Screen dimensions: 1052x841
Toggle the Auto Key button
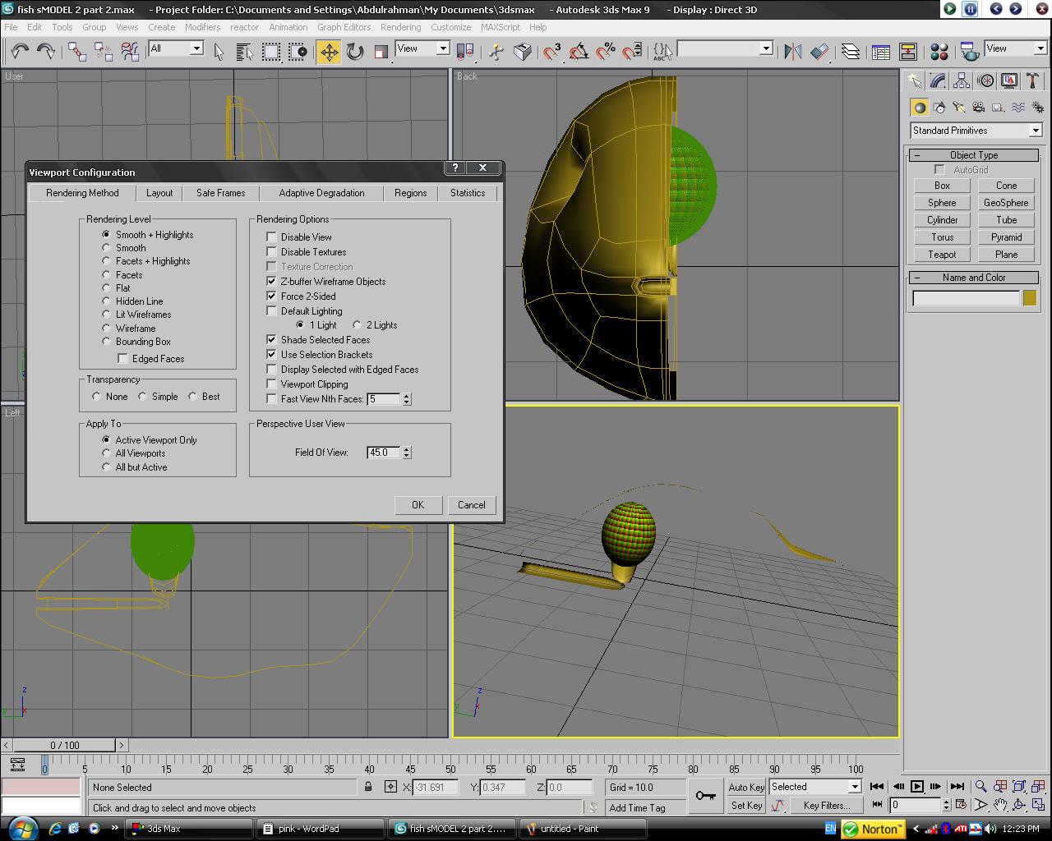tap(746, 787)
